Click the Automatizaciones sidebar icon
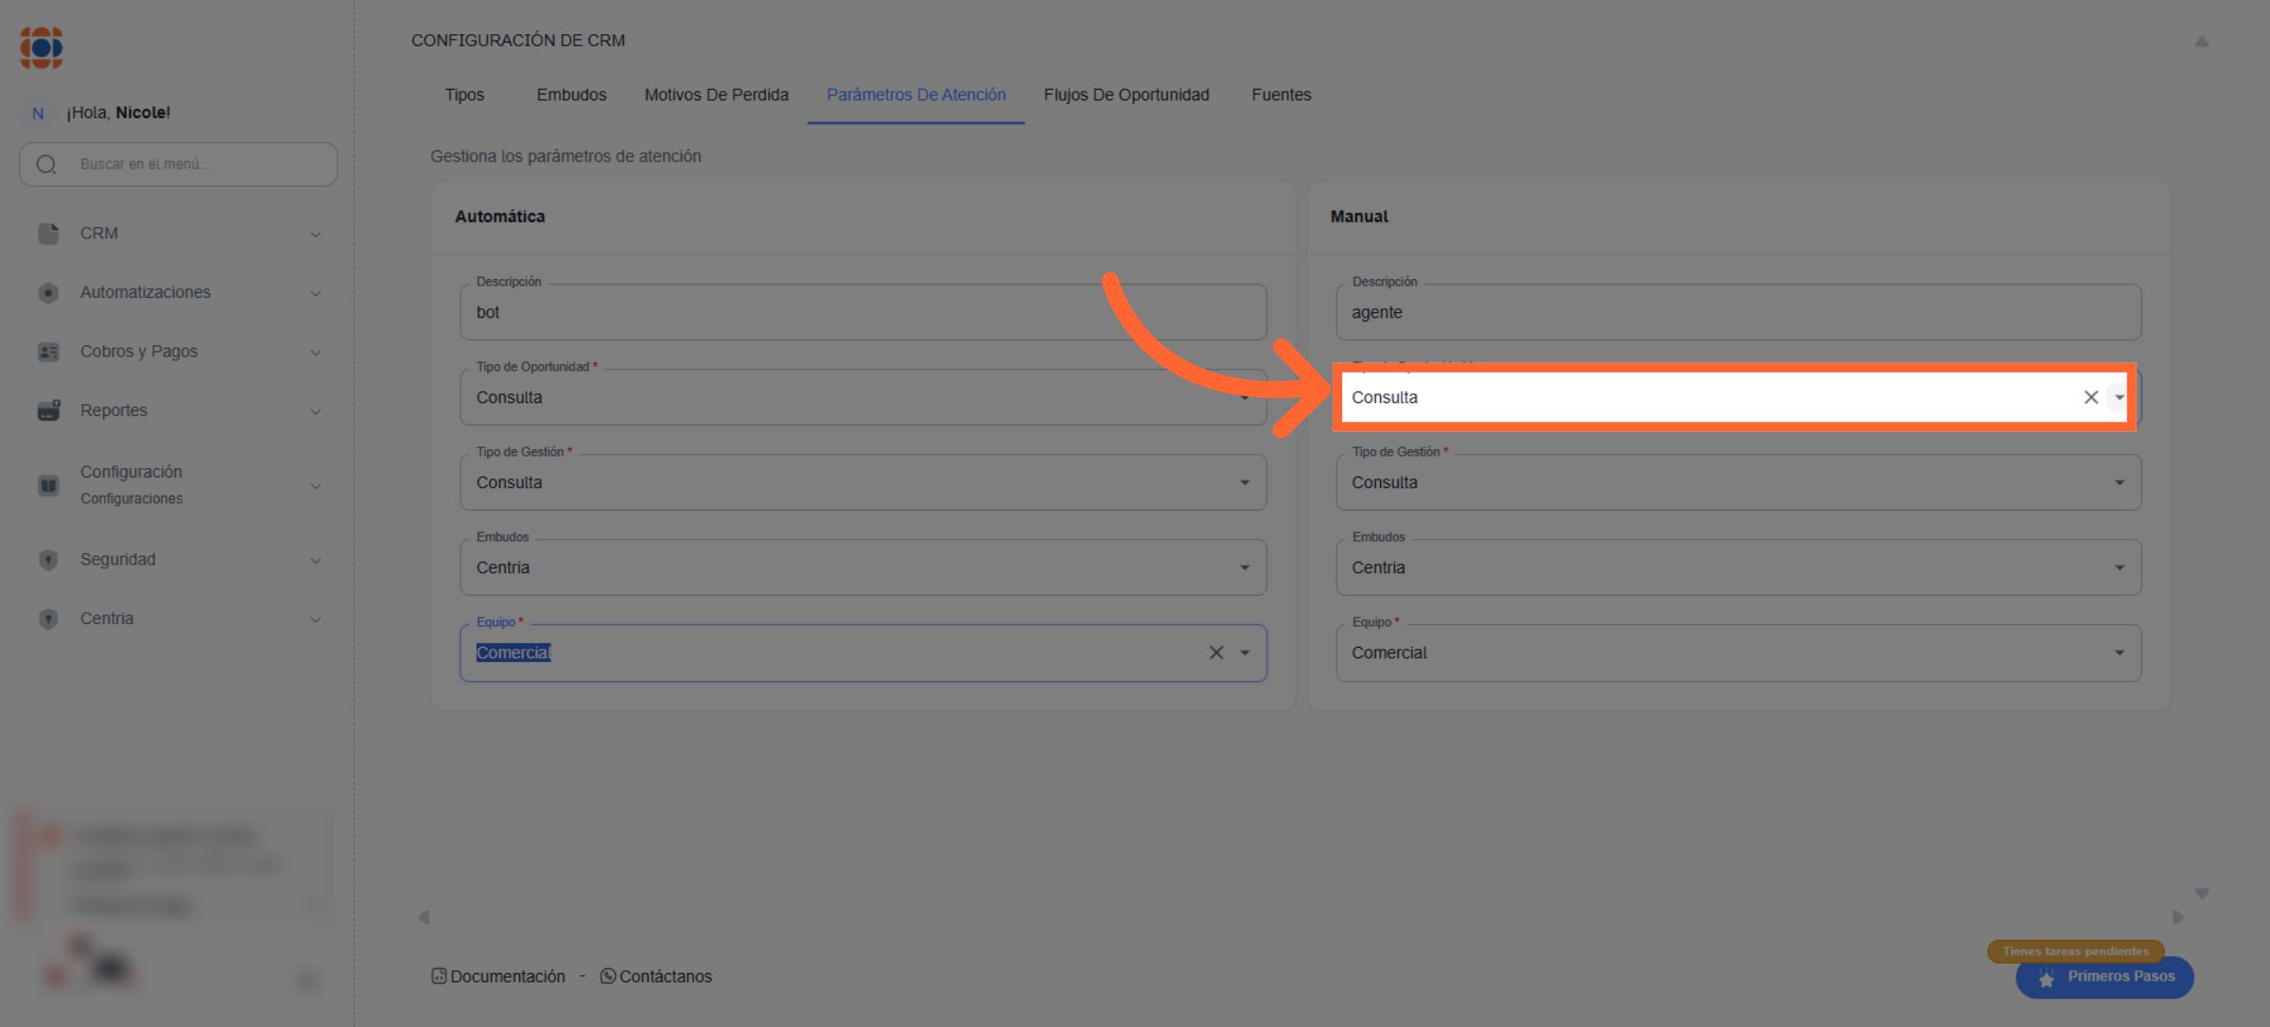This screenshot has height=1027, width=2270. (x=48, y=293)
